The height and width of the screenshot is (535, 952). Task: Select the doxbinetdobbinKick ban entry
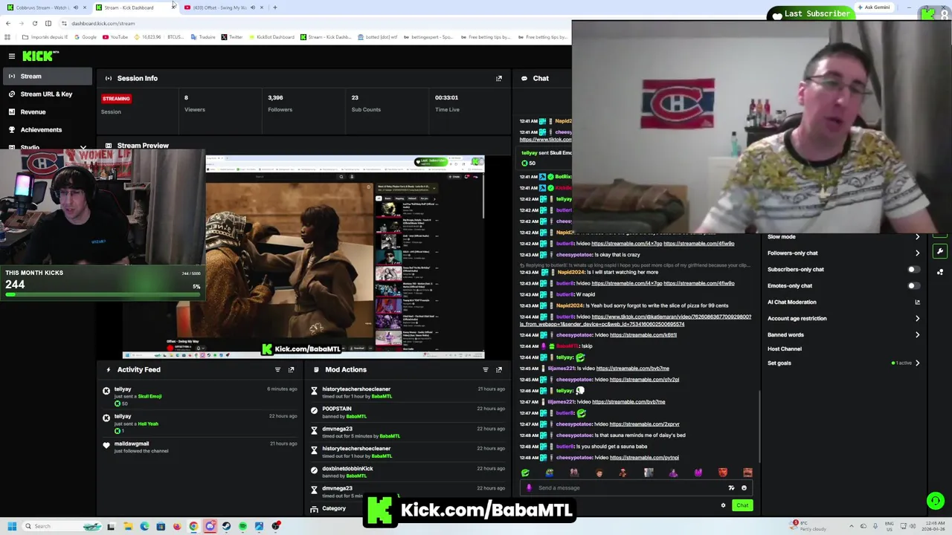(407, 473)
